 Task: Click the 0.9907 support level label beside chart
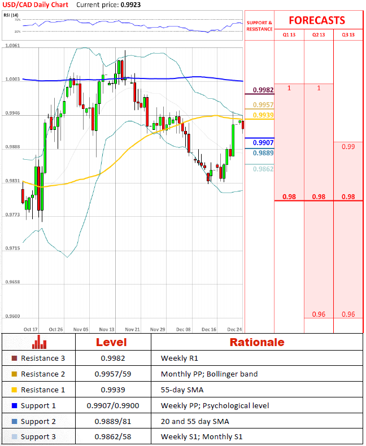263,142
